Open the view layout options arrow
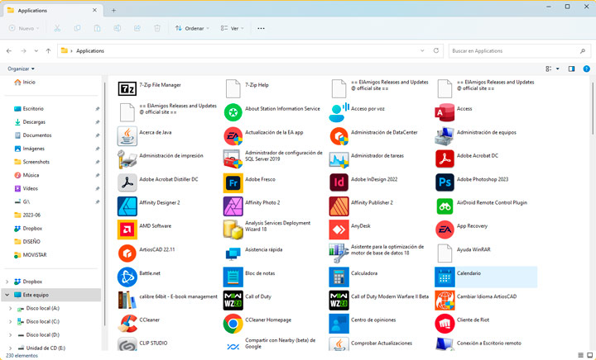 pyautogui.click(x=558, y=69)
